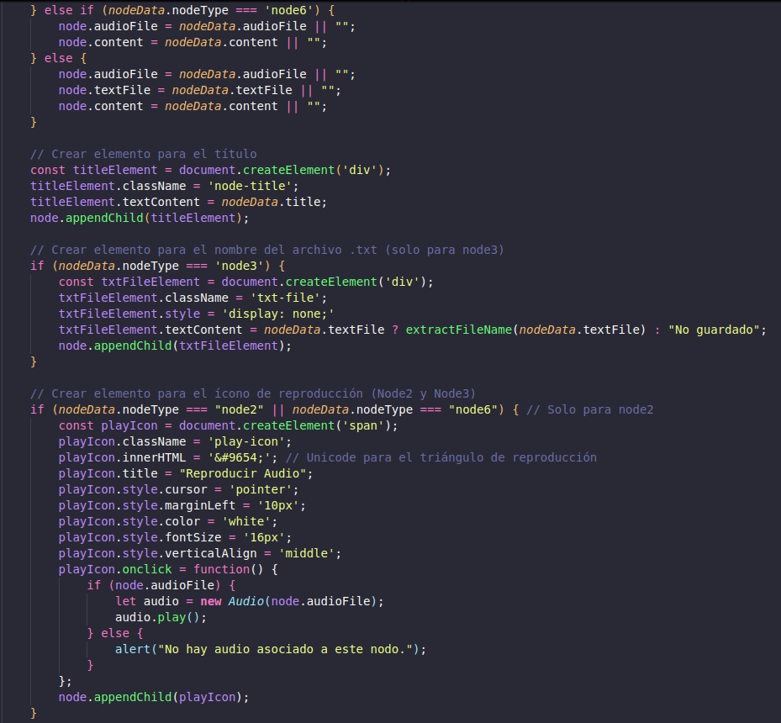Click line "if (nodeData.nodeType === 'node3') {"

pyautogui.click(x=157, y=266)
